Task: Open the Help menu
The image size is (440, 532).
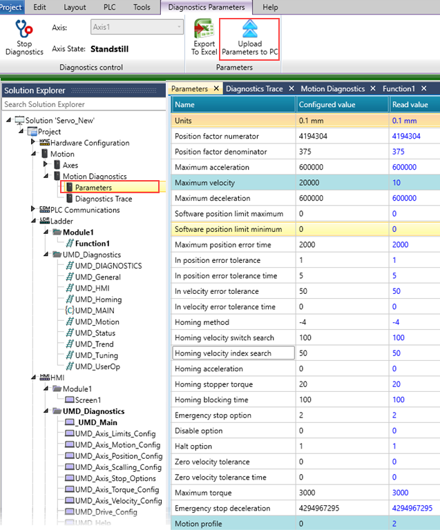Action: pyautogui.click(x=270, y=7)
